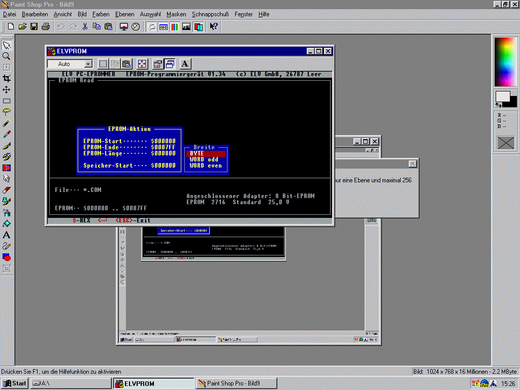Select the Retouch hand tool

(7, 179)
